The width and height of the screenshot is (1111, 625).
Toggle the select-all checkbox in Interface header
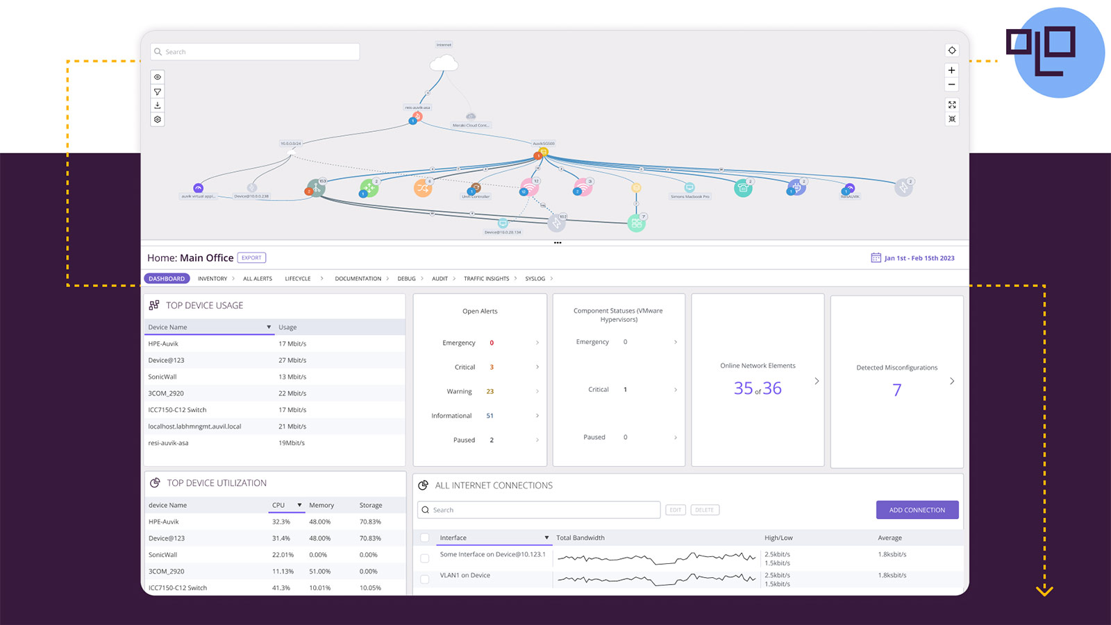coord(425,538)
